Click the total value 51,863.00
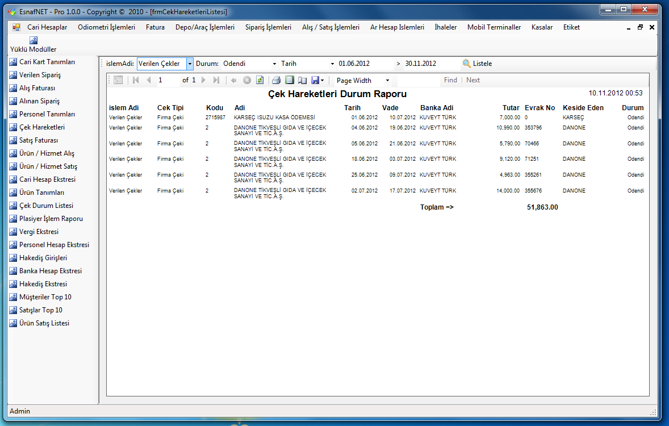 tap(542, 207)
